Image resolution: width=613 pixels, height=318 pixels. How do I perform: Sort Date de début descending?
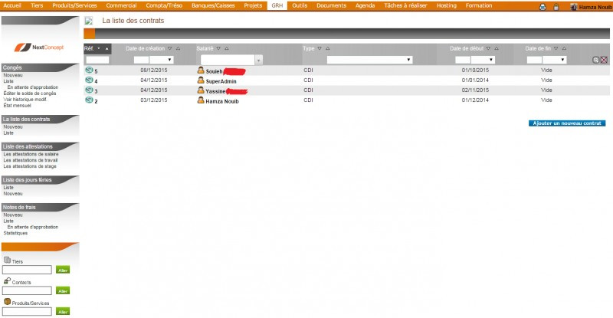pyautogui.click(x=488, y=48)
